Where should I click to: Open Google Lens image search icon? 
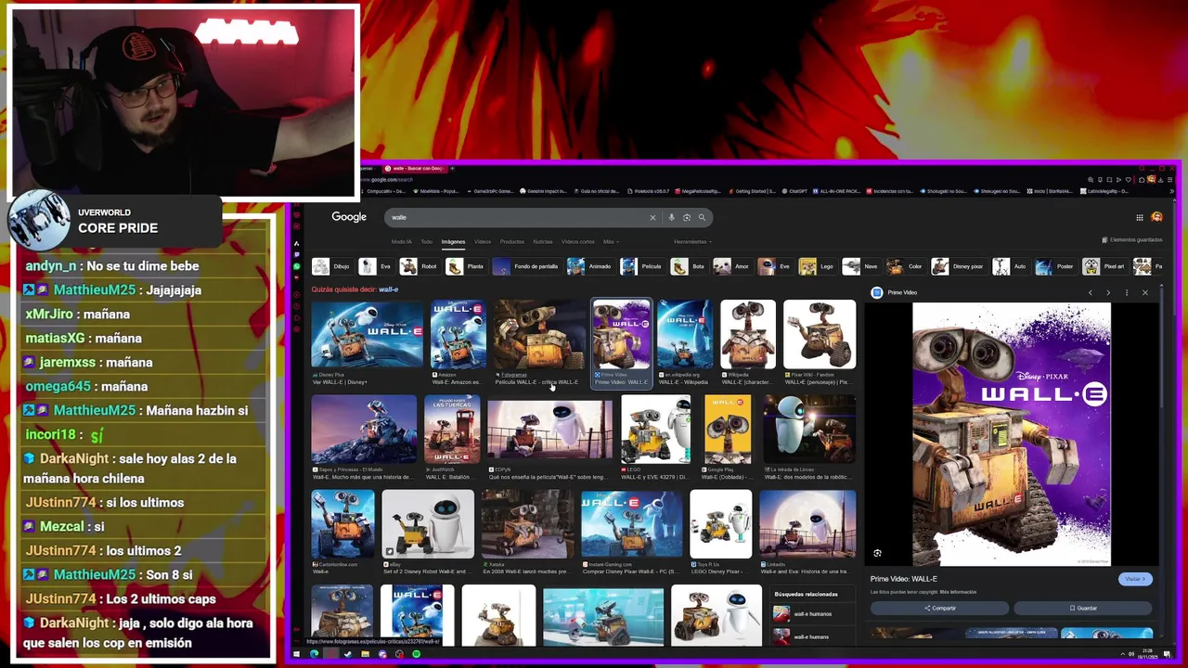[x=687, y=217]
